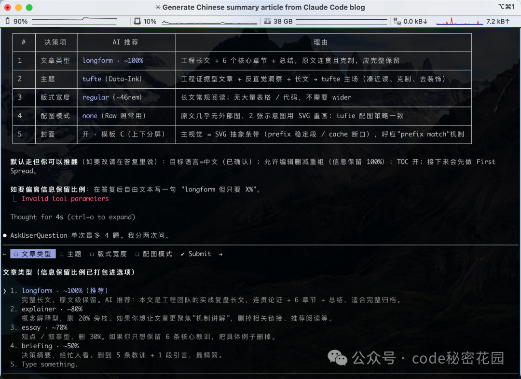The height and width of the screenshot is (379, 521).
Task: Click the asterisk icon in window title
Action: (x=158, y=7)
